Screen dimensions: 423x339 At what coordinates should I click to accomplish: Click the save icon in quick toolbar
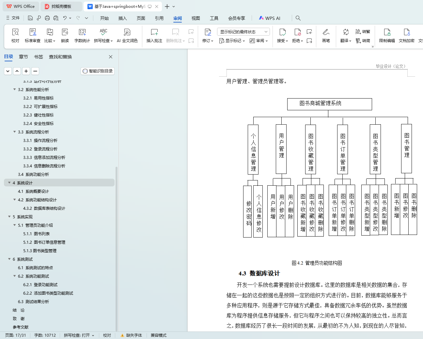30,18
